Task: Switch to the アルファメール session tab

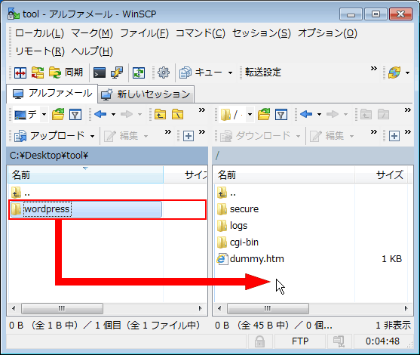Action: [52, 94]
